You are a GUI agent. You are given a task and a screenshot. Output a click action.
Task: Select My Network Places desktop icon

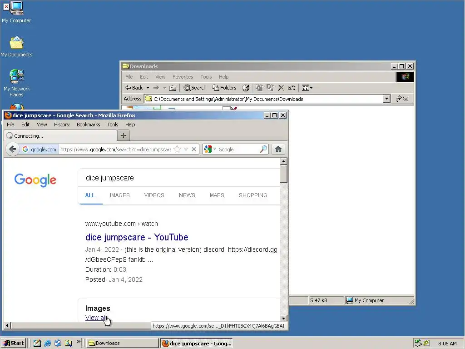[x=17, y=84]
